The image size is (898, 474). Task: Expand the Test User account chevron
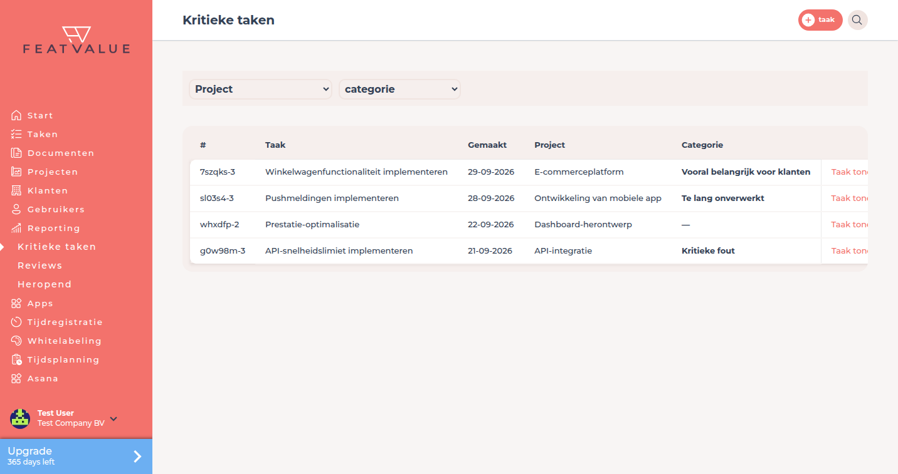114,418
